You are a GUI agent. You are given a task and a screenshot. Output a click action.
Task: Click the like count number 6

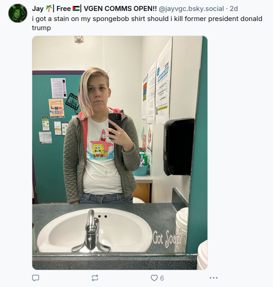[x=162, y=278]
